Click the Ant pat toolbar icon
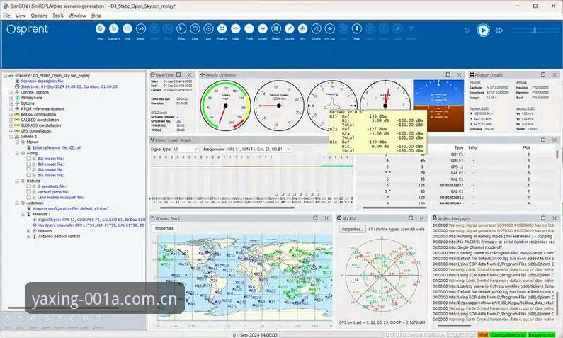563x338 pixels. [x=329, y=29]
